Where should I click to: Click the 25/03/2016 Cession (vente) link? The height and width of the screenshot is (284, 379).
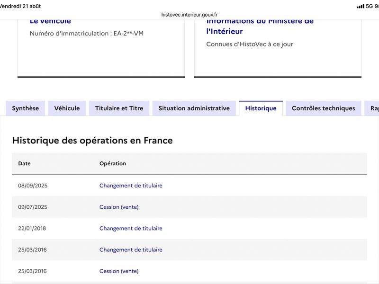coord(119,271)
